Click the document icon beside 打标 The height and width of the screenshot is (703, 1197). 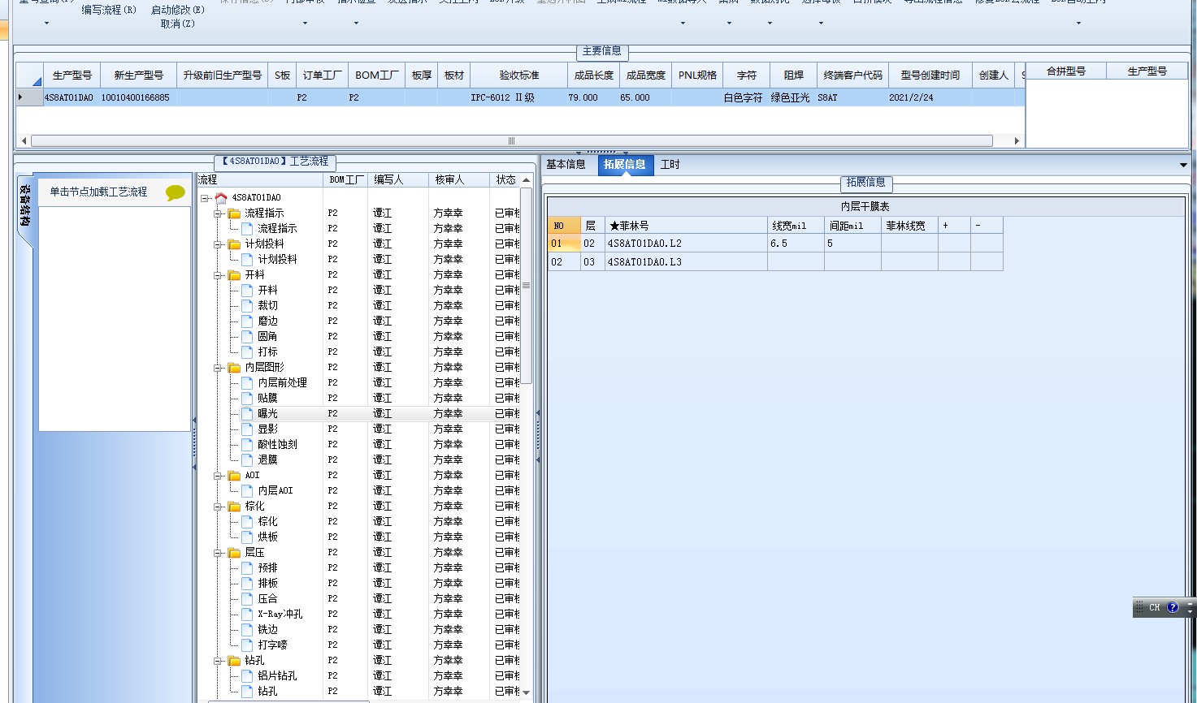click(x=247, y=352)
